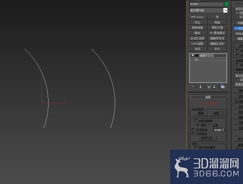Expand the 编辑样条线 stack entry plus box
Viewport: 243px width, 184px height.
pos(197,55)
